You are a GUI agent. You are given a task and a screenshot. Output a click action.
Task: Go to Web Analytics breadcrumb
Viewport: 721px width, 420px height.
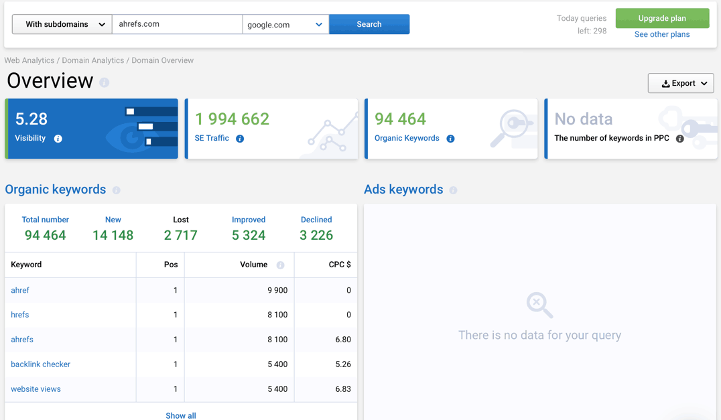[29, 60]
